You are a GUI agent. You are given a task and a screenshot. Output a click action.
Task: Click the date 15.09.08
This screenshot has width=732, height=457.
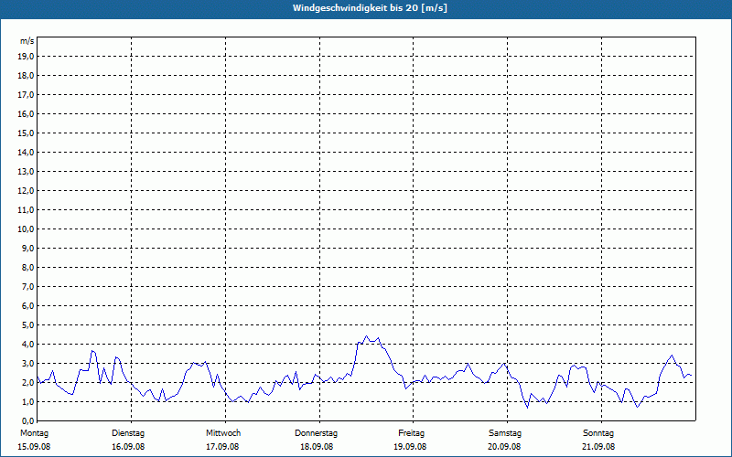click(34, 447)
